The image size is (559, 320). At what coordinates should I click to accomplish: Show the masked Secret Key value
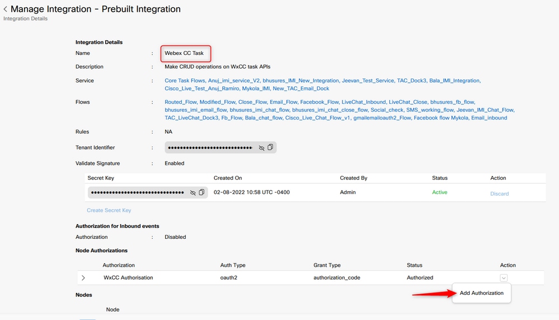(193, 192)
